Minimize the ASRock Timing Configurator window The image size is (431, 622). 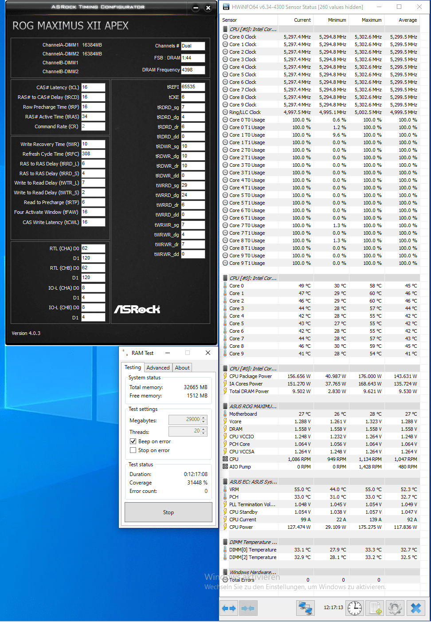coord(196,8)
